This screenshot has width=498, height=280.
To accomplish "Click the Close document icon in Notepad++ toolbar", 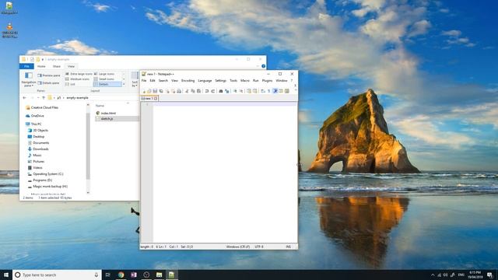I will (x=167, y=91).
